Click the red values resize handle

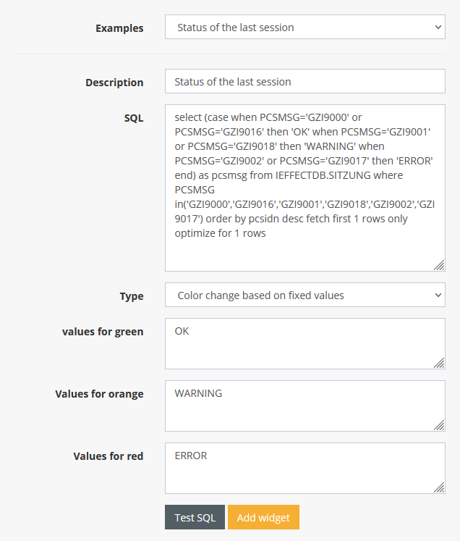(439, 487)
